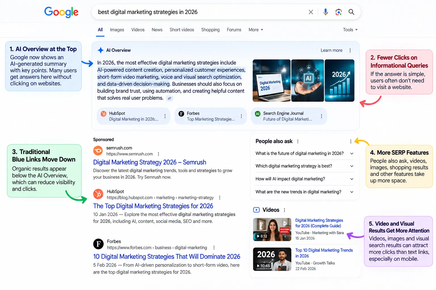Expand 'How will AI impact digital marketing?'
The width and height of the screenshot is (436, 290).
point(305,179)
